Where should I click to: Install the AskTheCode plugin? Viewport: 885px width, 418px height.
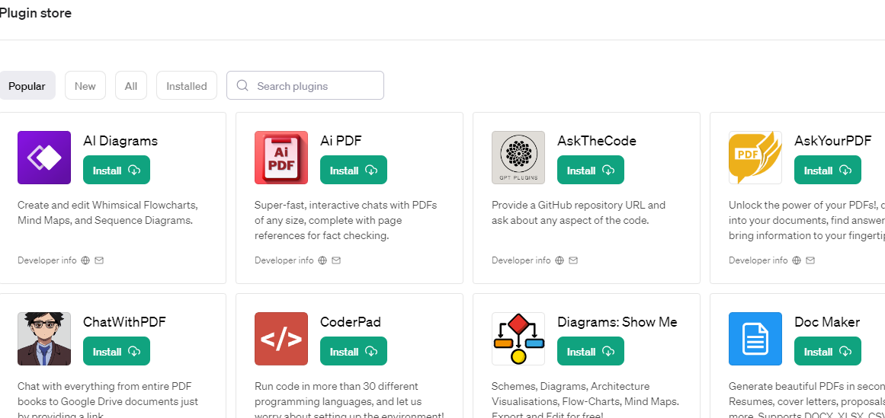[x=590, y=170]
